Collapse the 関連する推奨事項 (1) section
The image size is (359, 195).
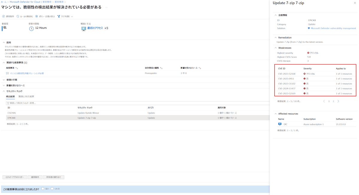coord(4,63)
